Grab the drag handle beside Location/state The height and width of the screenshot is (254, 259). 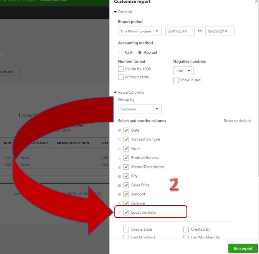(120, 213)
